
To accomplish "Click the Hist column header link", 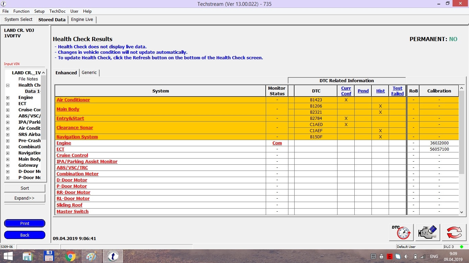I will pyautogui.click(x=380, y=91).
